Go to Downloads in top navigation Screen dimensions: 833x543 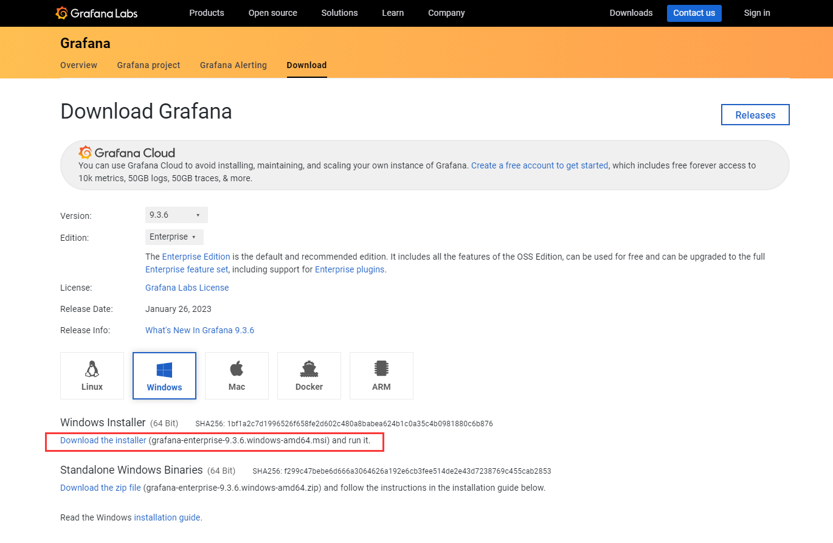coord(631,13)
